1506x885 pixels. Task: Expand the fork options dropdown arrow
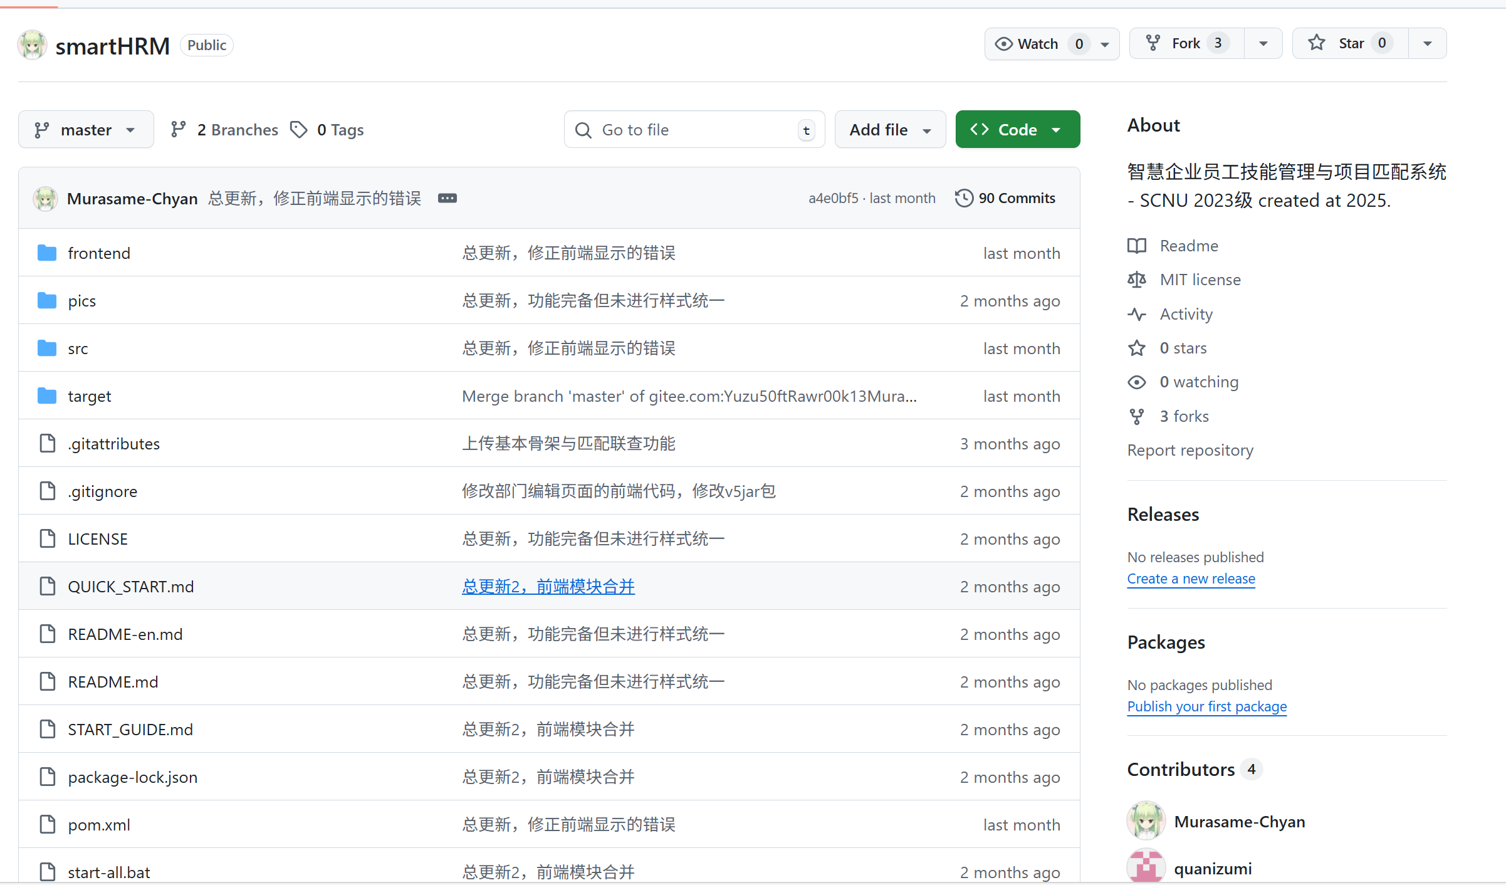click(1263, 44)
